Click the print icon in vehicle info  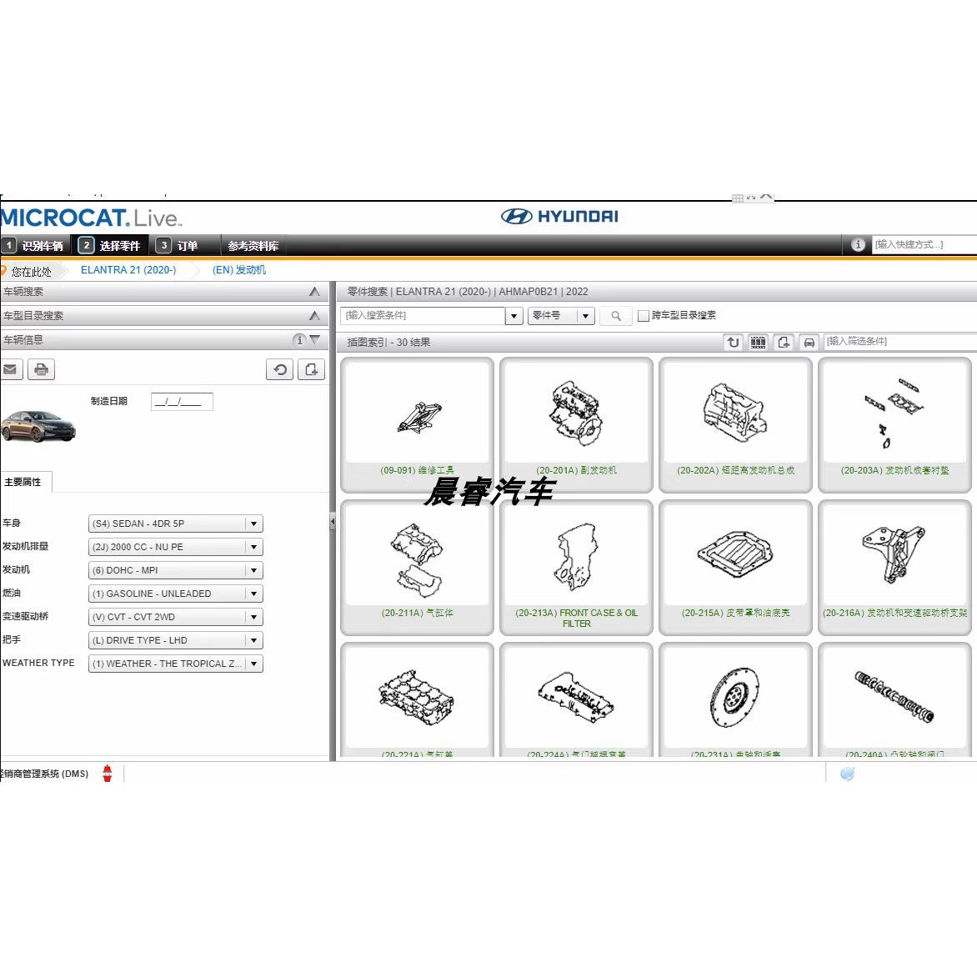41,369
